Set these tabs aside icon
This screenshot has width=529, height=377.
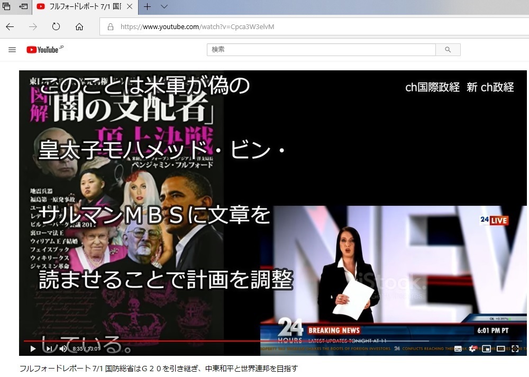coord(23,6)
